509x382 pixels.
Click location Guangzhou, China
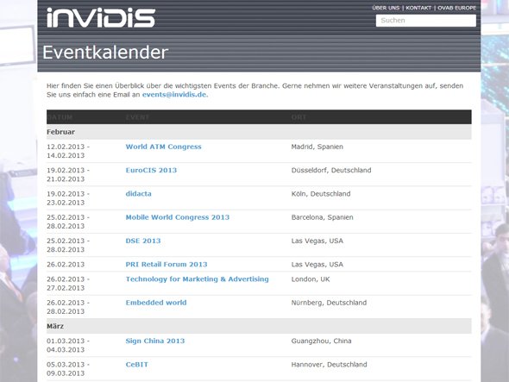click(x=322, y=341)
